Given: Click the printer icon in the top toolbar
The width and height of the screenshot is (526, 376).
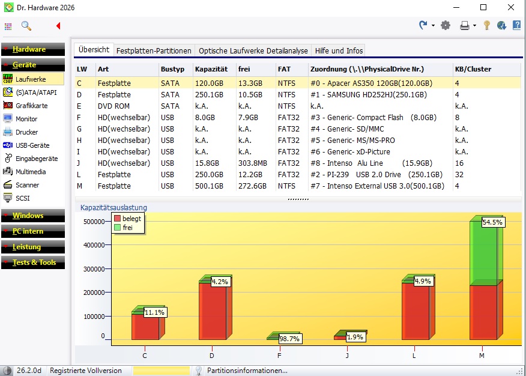Looking at the screenshot, I should [465, 25].
